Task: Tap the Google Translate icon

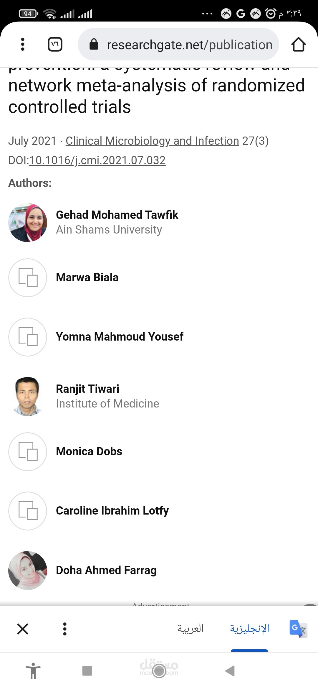Action: [298, 629]
